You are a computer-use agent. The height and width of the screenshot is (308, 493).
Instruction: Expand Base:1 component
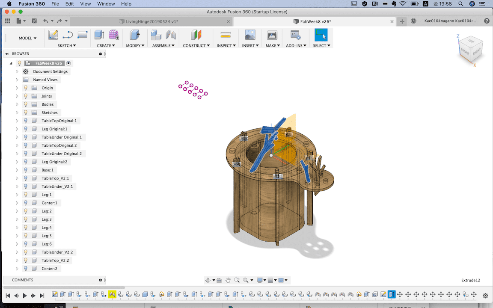pos(17,170)
